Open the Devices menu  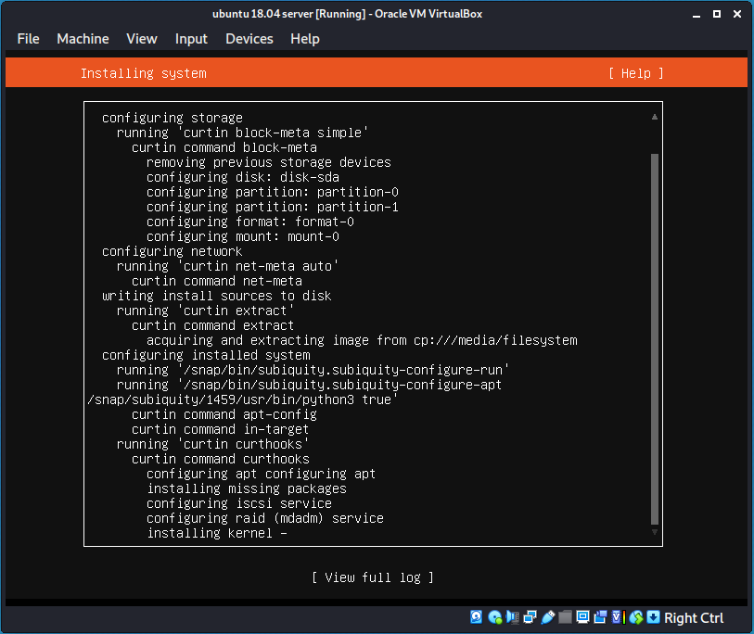tap(249, 39)
